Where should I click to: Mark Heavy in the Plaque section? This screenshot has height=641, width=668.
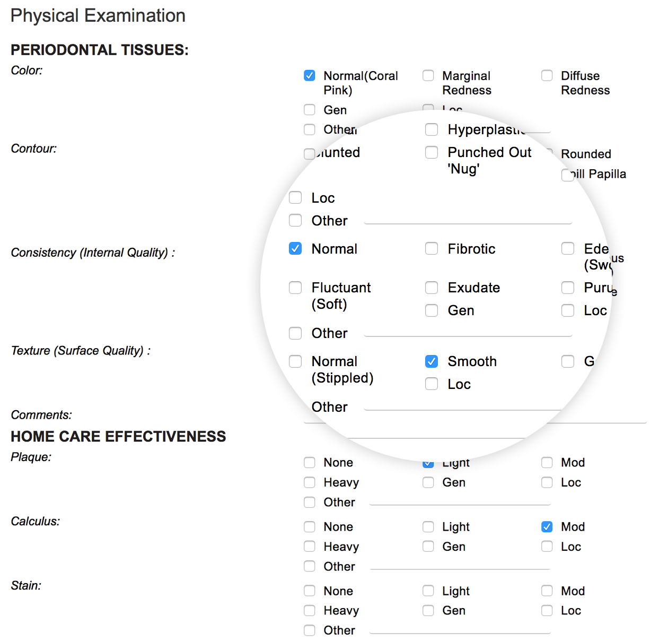(310, 482)
